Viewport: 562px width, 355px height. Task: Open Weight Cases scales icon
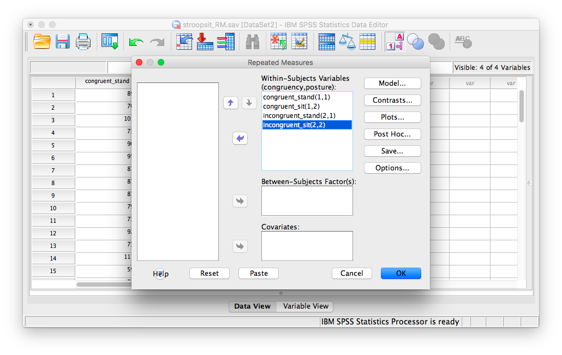point(347,42)
